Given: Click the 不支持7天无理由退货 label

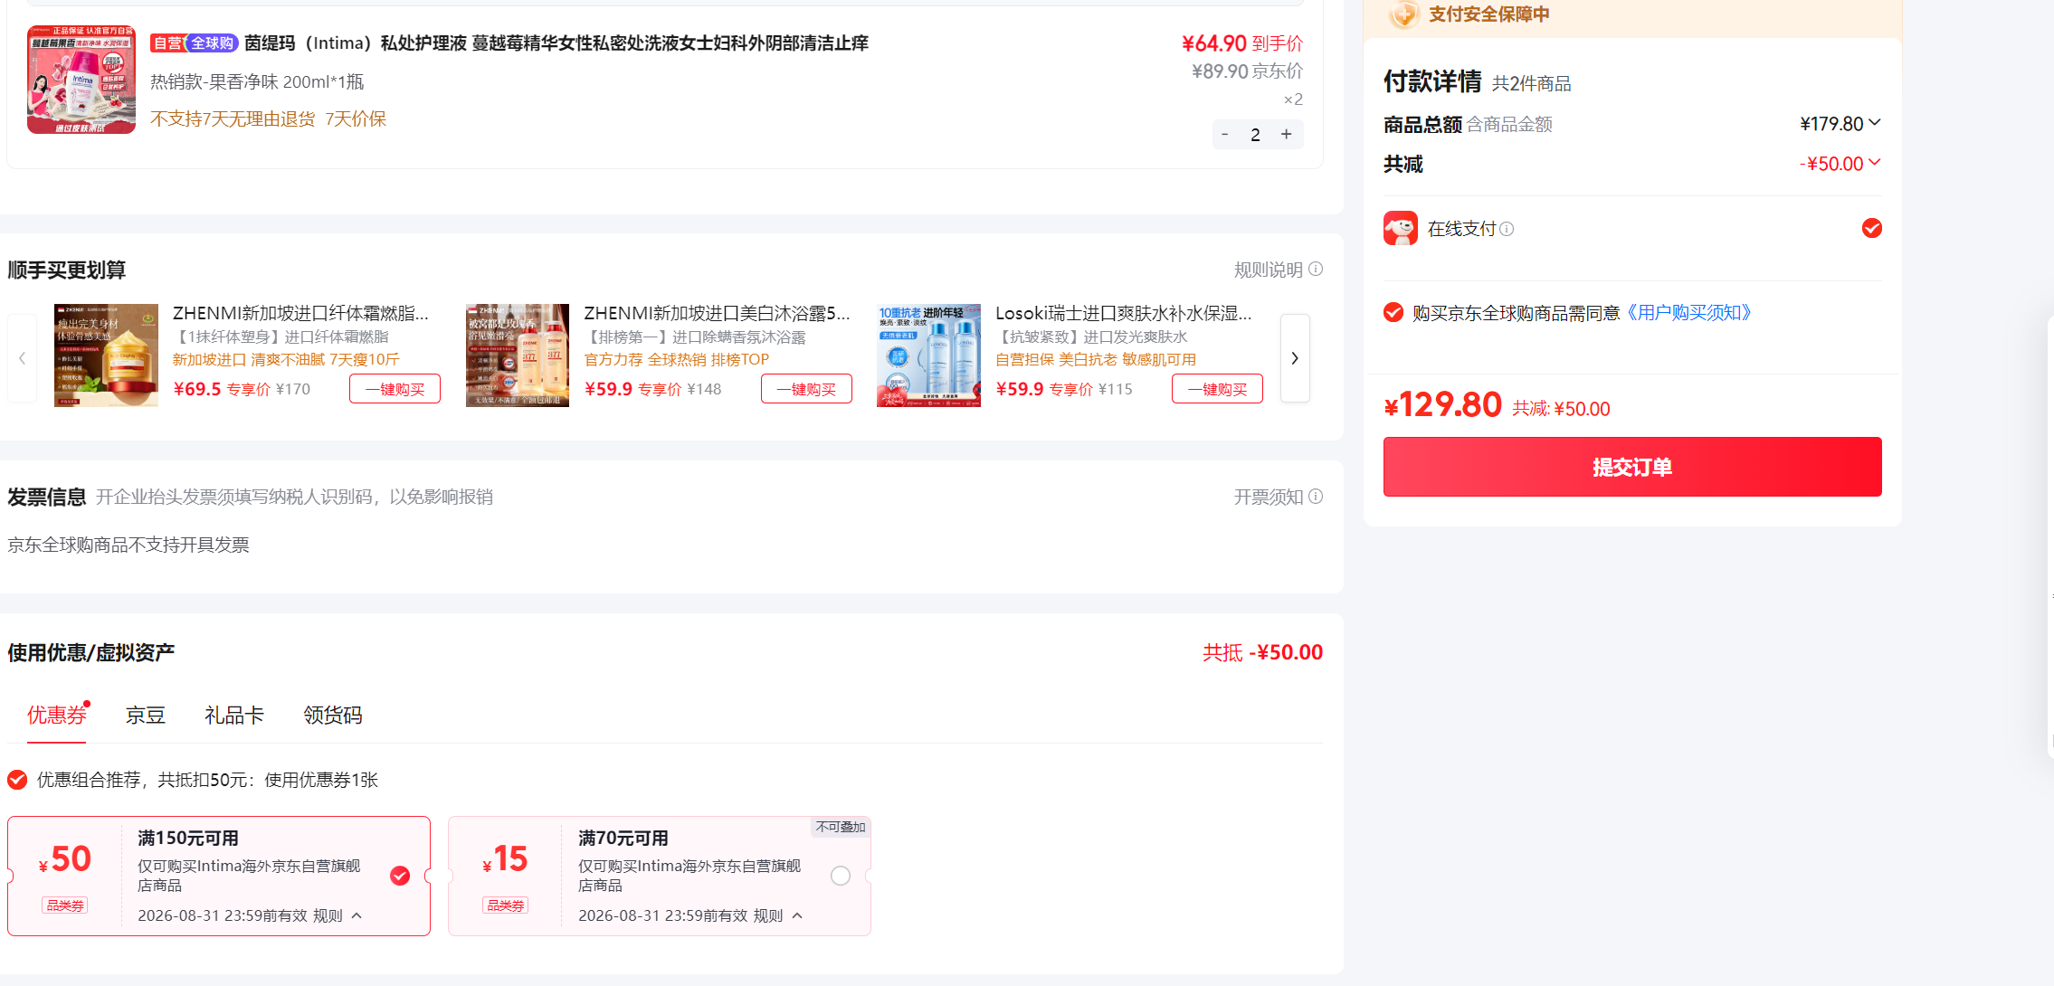Looking at the screenshot, I should click(233, 119).
